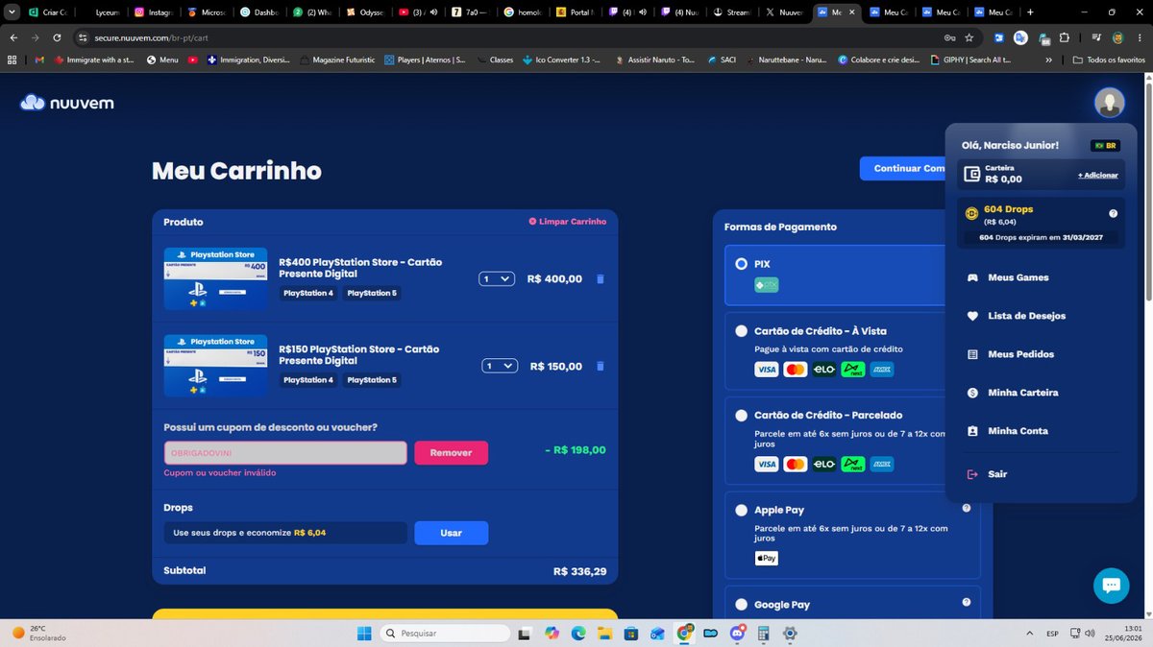Image resolution: width=1153 pixels, height=647 pixels.
Task: Open Copilot from the taskbar
Action: (x=552, y=634)
